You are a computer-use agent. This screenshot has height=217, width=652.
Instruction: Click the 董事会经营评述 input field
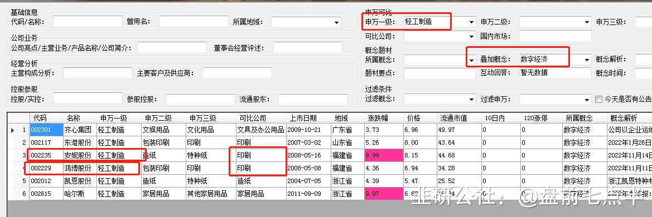[307, 48]
